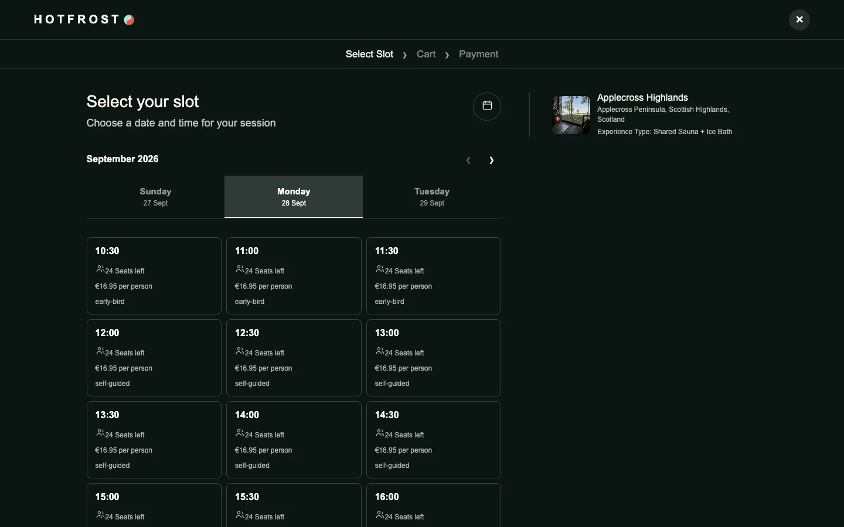Image resolution: width=844 pixels, height=527 pixels.
Task: Go to next dates with right chevron
Action: pos(492,160)
